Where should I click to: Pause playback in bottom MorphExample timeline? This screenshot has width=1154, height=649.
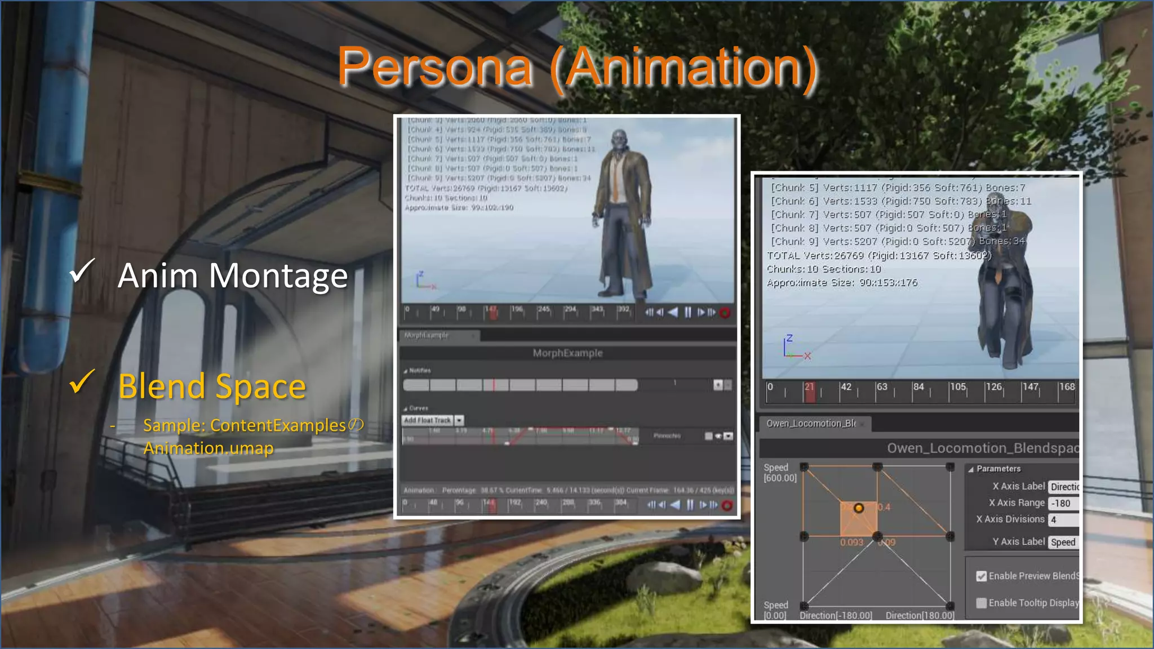tap(690, 505)
